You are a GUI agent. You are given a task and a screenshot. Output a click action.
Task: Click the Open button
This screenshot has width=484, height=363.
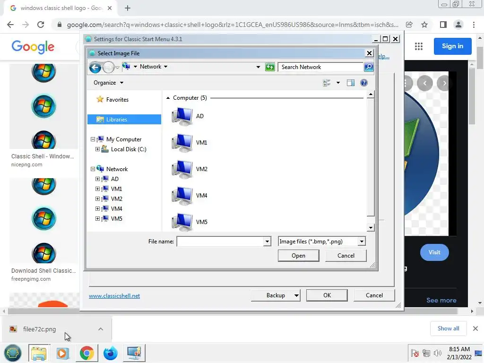click(299, 256)
